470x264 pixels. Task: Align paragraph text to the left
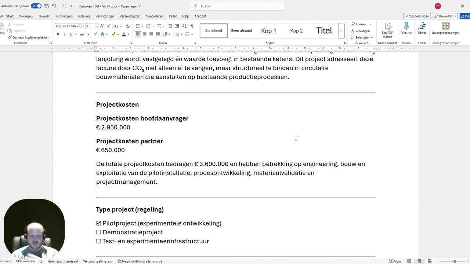[138, 34]
